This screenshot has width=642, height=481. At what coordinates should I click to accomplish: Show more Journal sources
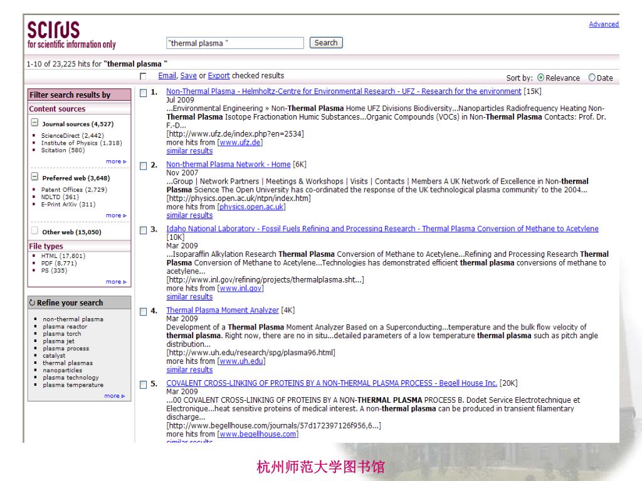(116, 162)
